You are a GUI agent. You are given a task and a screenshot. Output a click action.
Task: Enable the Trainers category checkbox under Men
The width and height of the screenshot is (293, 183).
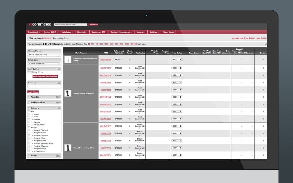(29, 119)
